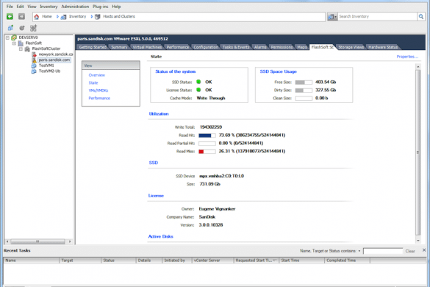Image resolution: width=430 pixels, height=287 pixels.
Task: Open the Overview view link
Action: point(96,75)
